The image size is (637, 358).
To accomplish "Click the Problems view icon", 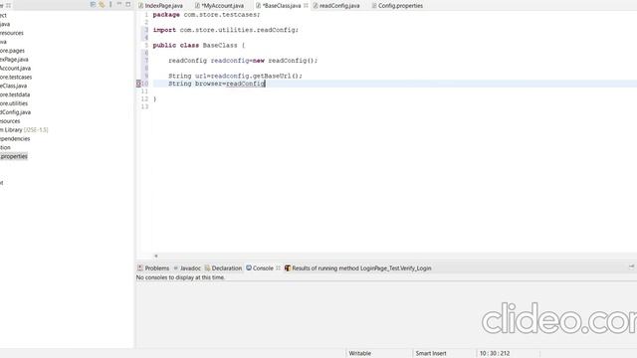I will pyautogui.click(x=140, y=268).
